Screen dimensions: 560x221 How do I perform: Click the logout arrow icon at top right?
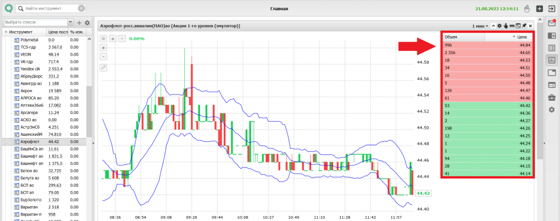(x=552, y=9)
